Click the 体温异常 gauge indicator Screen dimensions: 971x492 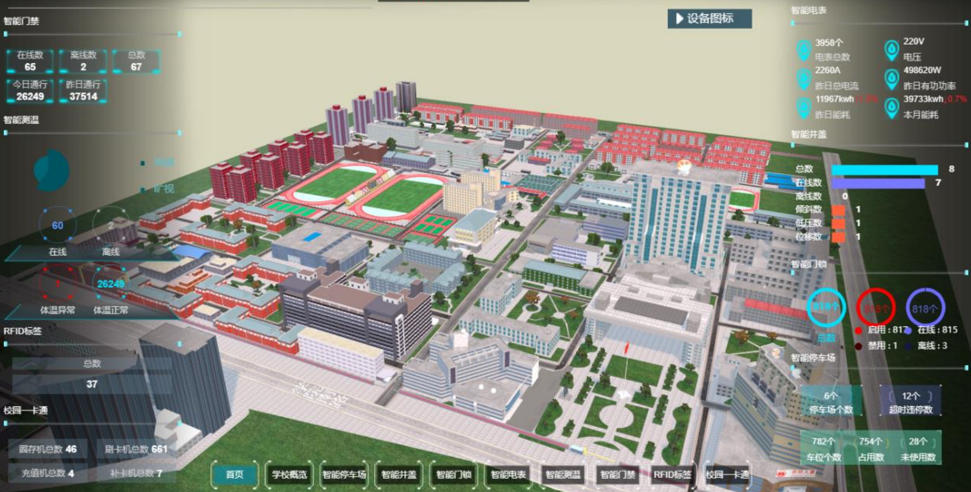pos(57,284)
